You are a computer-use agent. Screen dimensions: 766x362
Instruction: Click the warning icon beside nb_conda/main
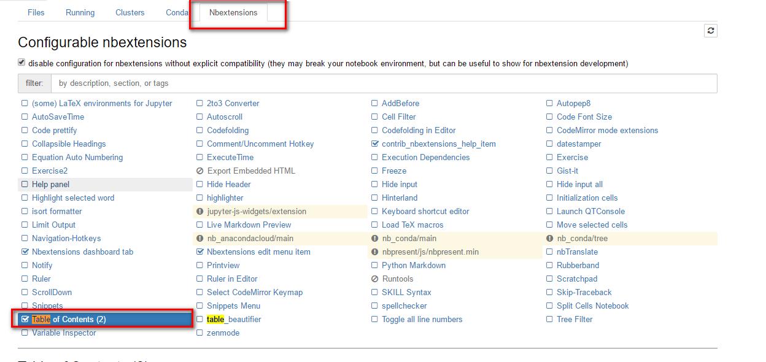375,239
